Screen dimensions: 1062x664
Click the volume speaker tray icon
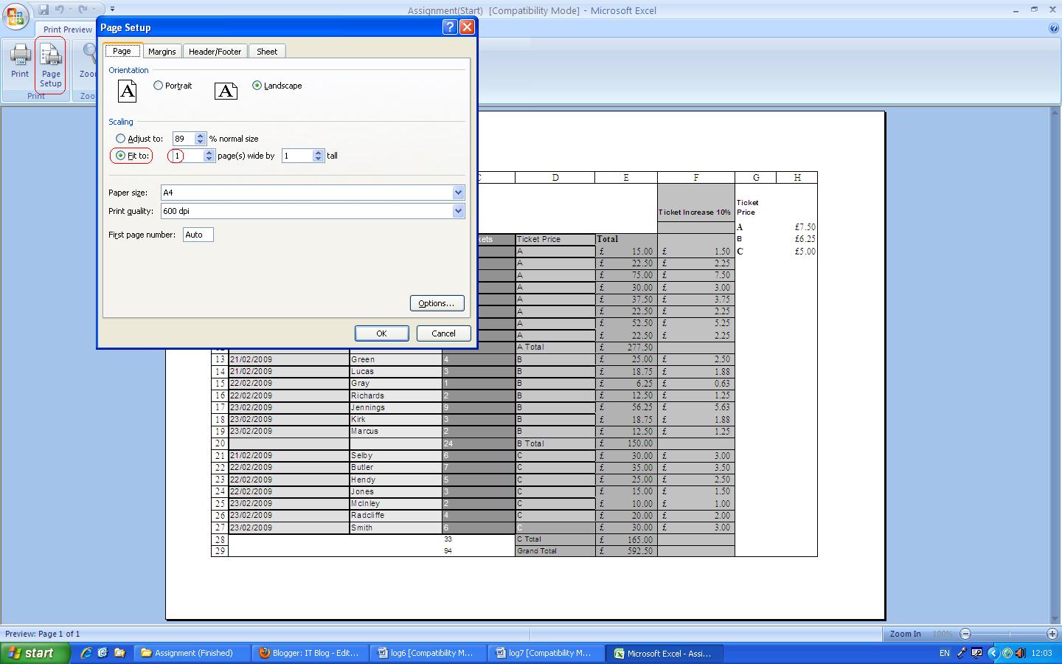(x=1020, y=653)
